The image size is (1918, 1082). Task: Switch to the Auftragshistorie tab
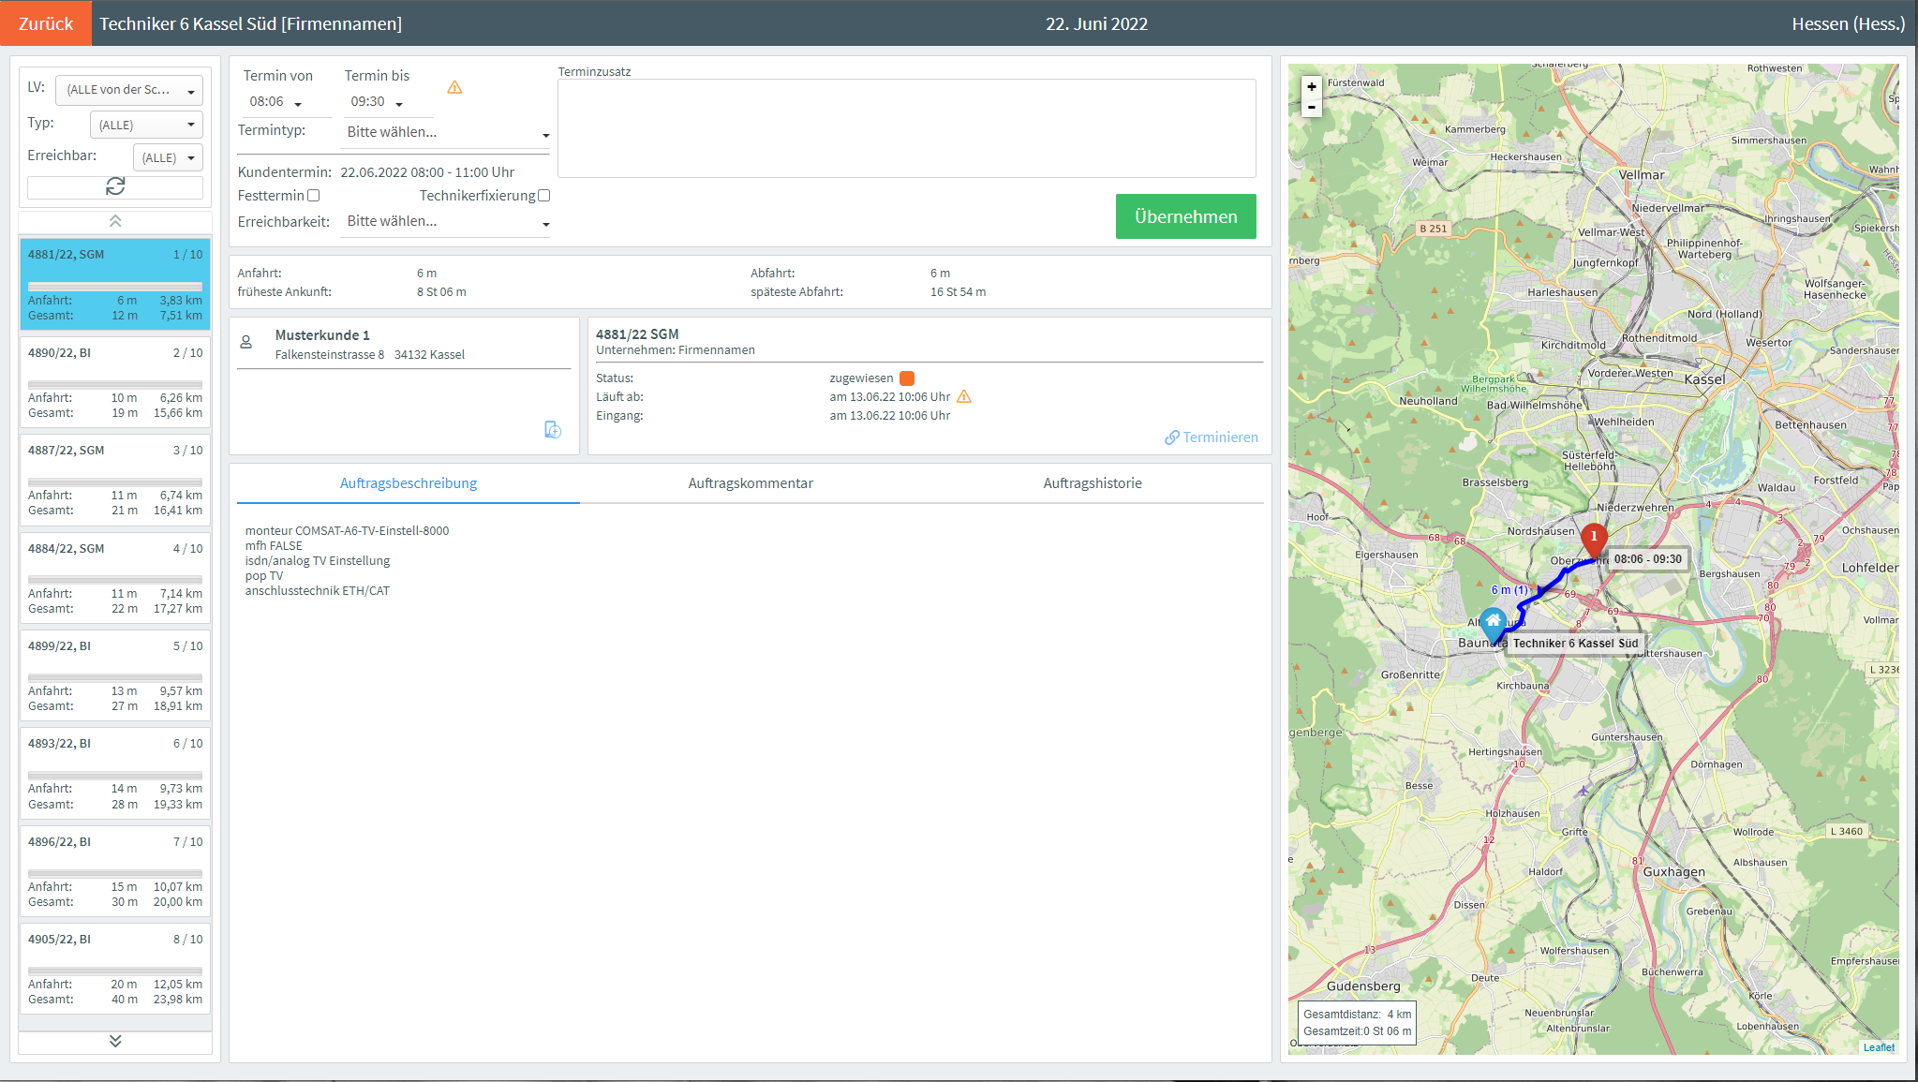click(1093, 483)
